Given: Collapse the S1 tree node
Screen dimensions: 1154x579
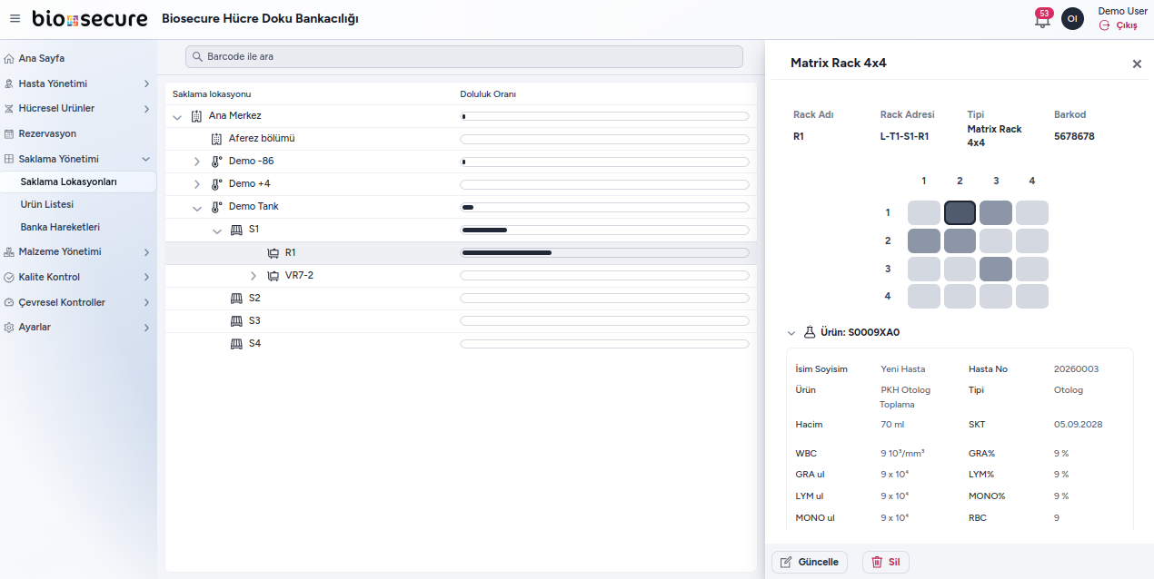Looking at the screenshot, I should (217, 231).
